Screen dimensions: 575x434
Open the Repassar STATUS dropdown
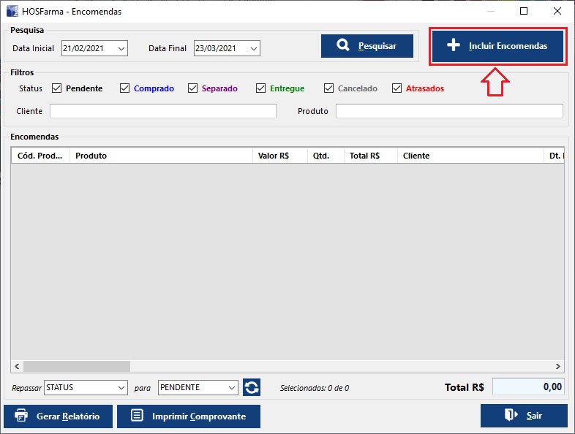(121, 387)
